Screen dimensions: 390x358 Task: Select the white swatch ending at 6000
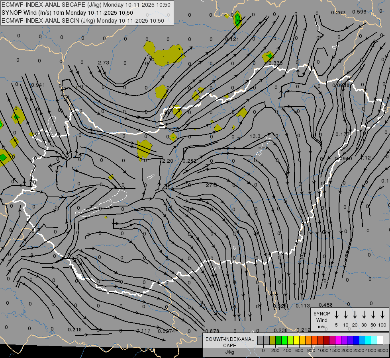tap(380, 340)
